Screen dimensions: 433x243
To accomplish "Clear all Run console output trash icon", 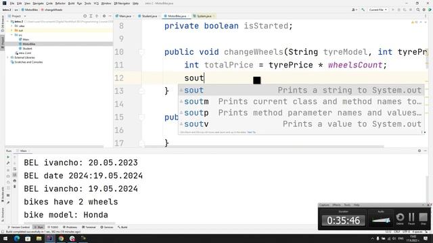I will [15, 186].
